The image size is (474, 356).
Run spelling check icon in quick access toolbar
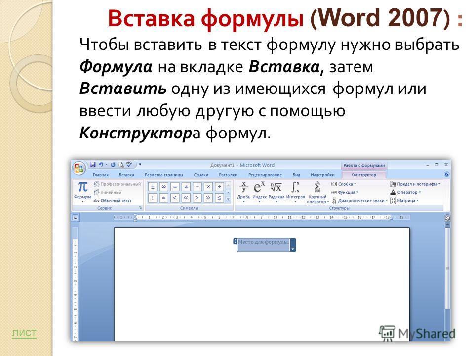pos(129,164)
